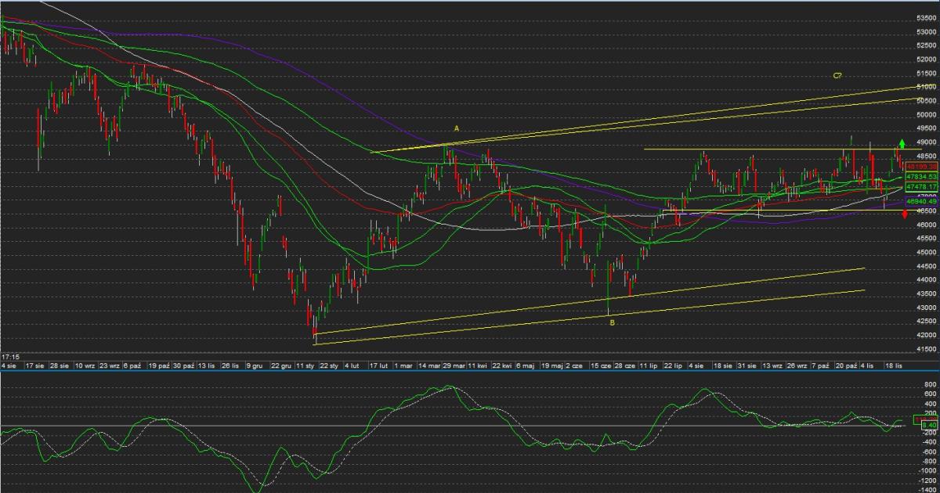This screenshot has width=940, height=493.
Task: Select the '15 cze' date on time axis
Action: coord(601,365)
